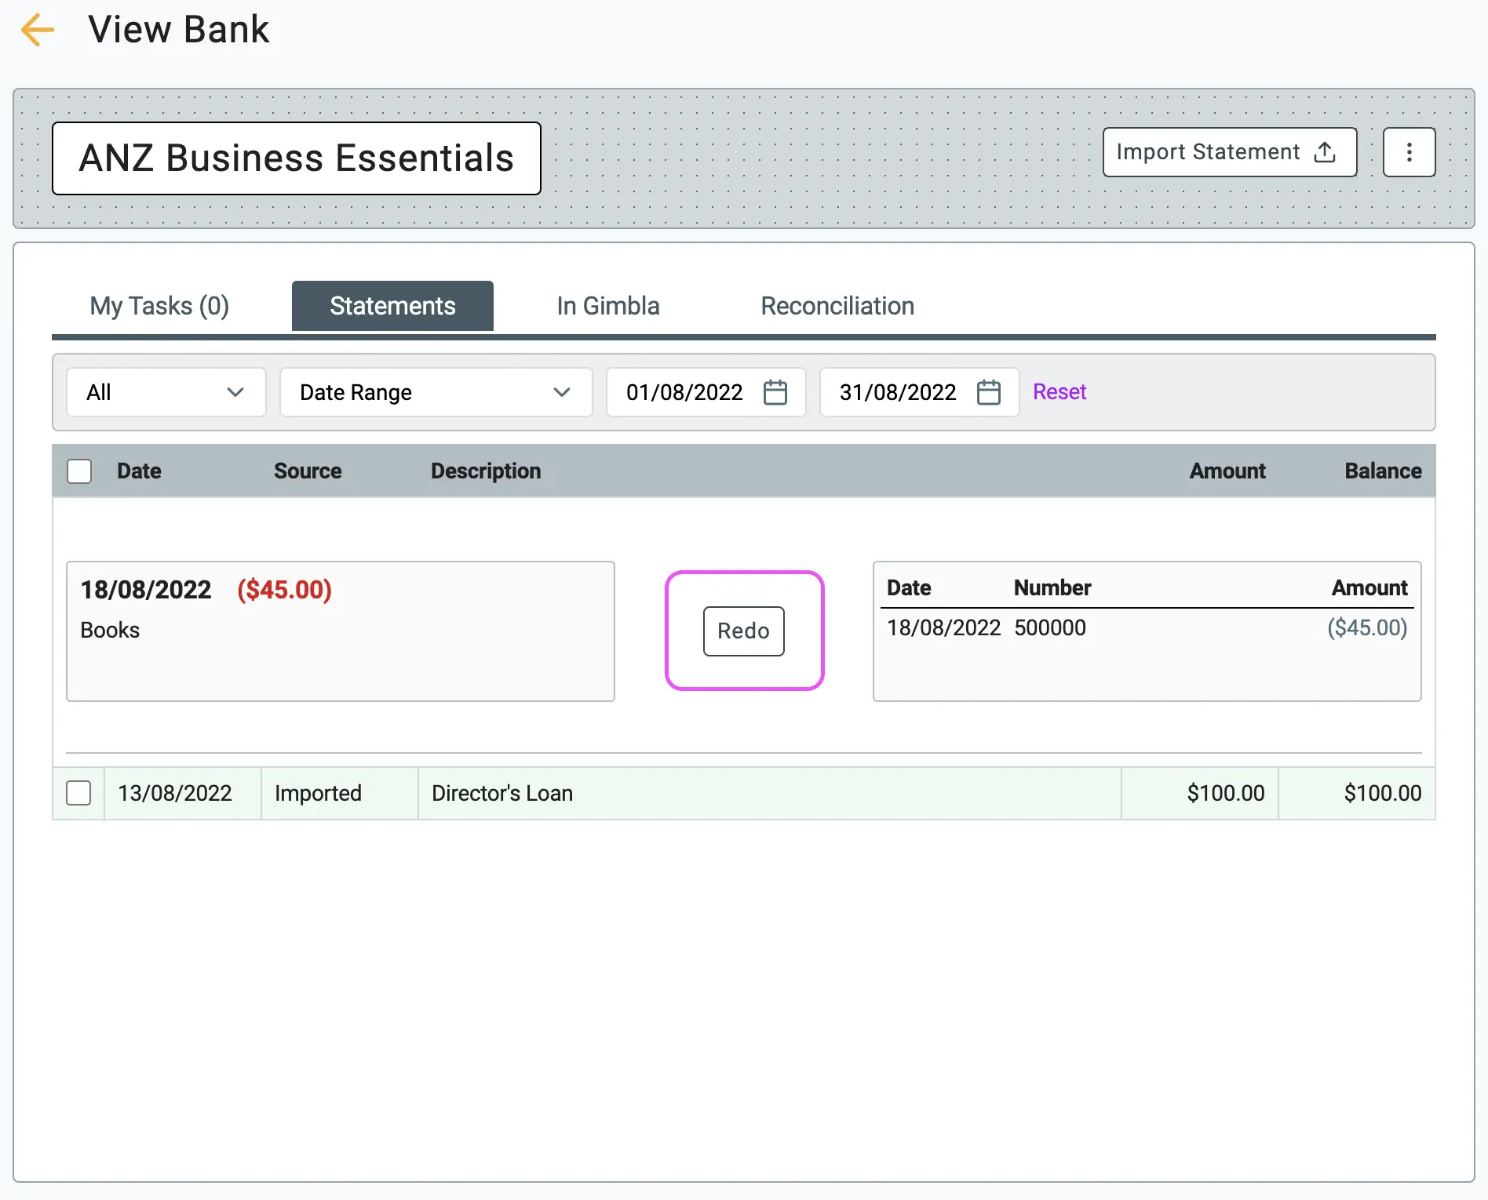The height and width of the screenshot is (1200, 1488).
Task: Click the matched transaction number 500000
Action: (x=1050, y=627)
